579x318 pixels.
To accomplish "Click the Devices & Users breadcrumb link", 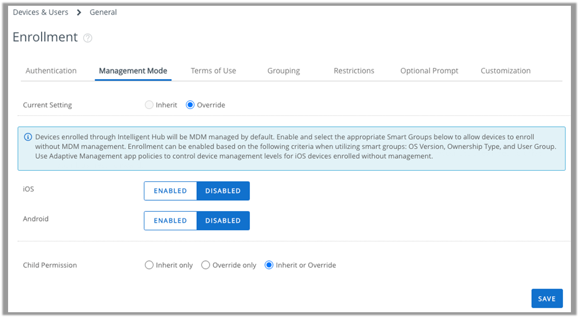I will point(40,12).
